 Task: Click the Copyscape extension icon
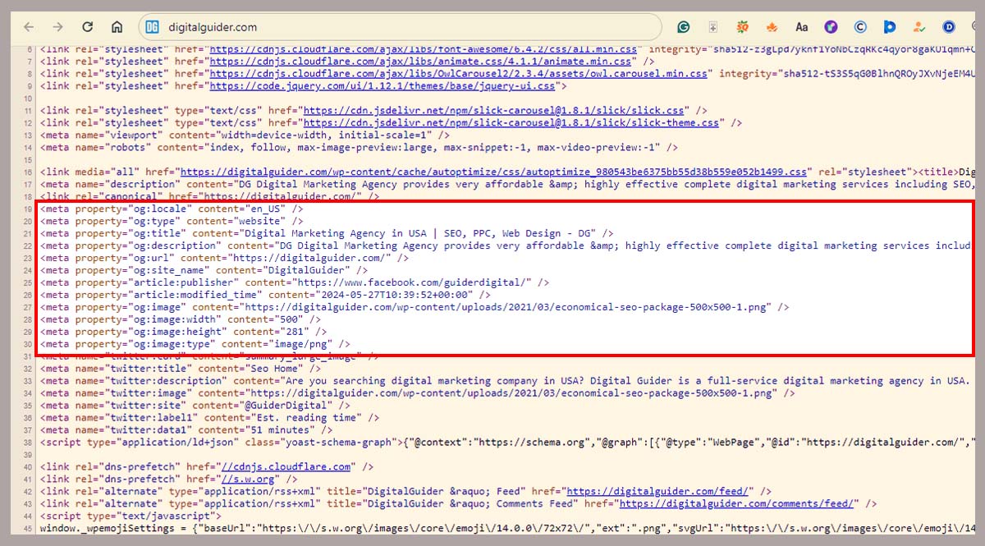(x=860, y=26)
